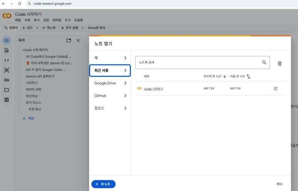
Task: Select the 업로드 tab
Action: (110, 108)
